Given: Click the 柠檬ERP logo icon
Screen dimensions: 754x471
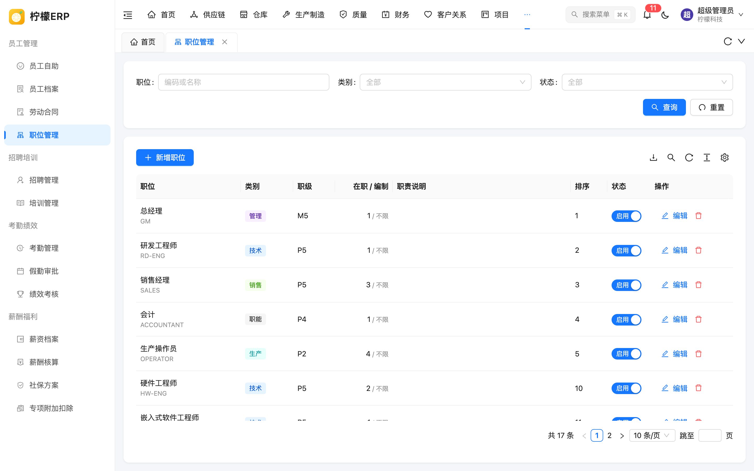Looking at the screenshot, I should pos(16,16).
